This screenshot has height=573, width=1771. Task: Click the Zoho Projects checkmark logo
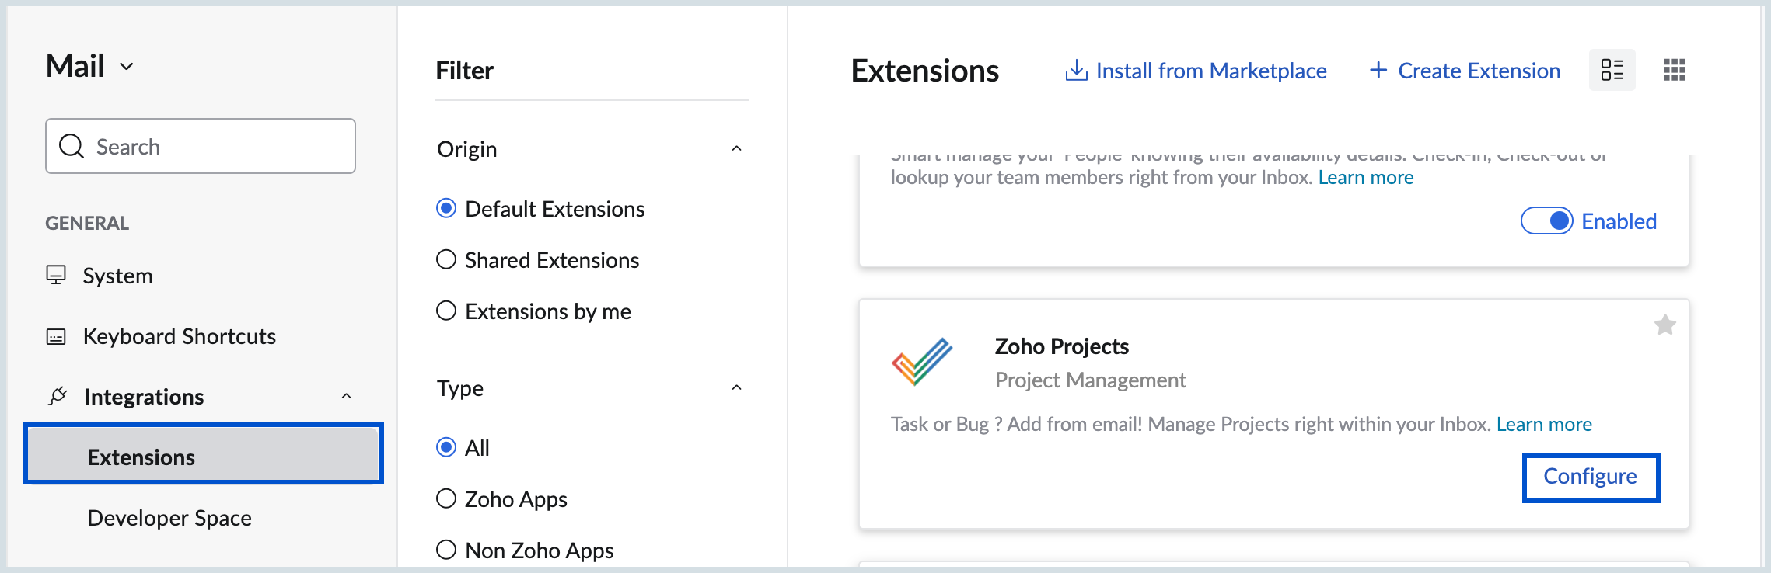click(x=922, y=362)
